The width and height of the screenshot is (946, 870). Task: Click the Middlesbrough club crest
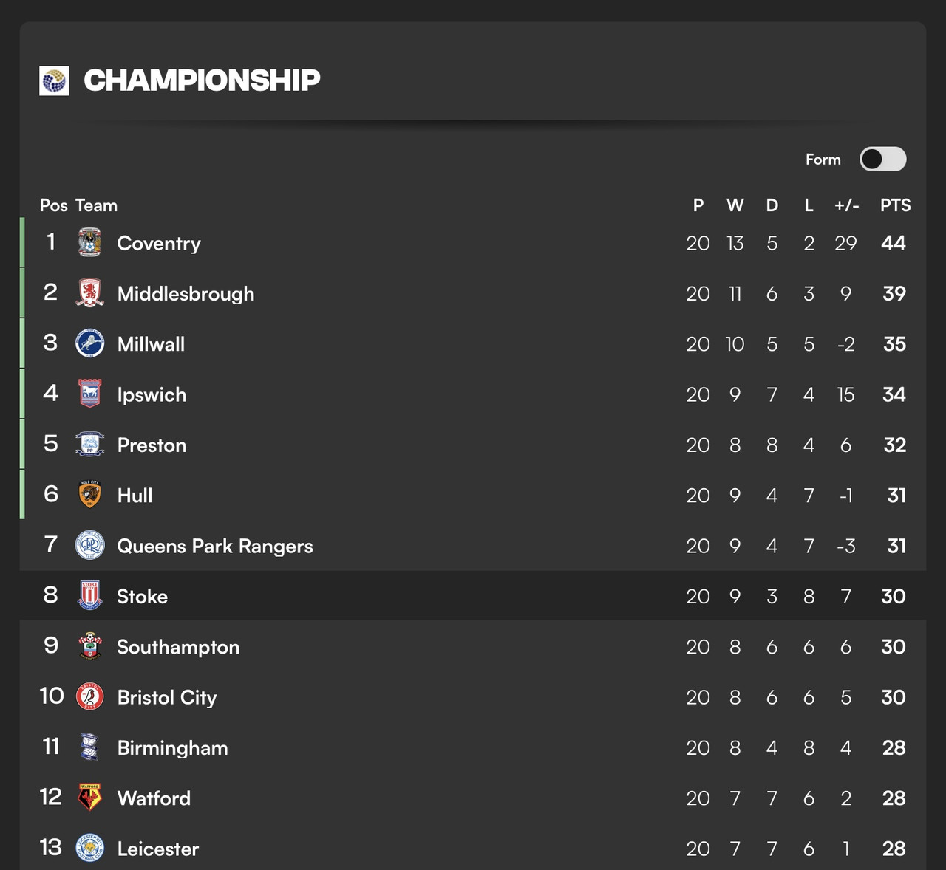[x=90, y=293]
